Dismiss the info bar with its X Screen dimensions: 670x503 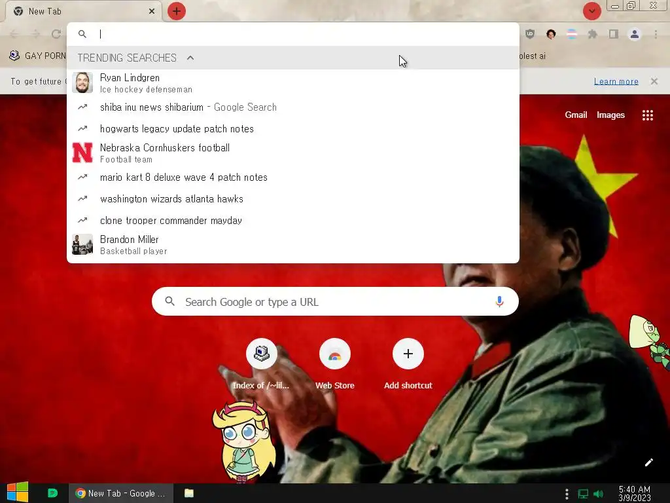(654, 81)
